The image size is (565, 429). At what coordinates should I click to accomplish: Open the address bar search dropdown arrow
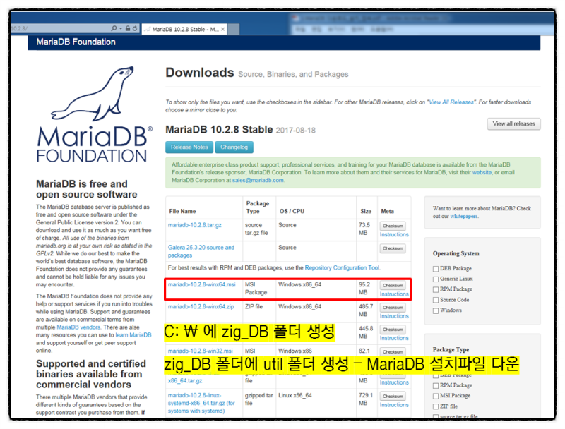(120, 28)
